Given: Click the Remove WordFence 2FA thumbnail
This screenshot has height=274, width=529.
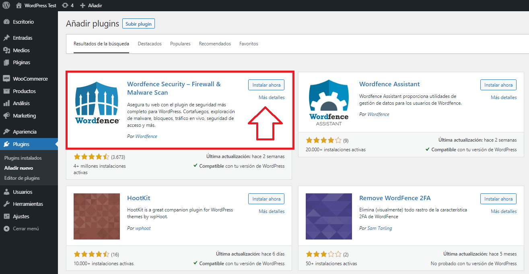Looking at the screenshot, I should [x=329, y=217].
